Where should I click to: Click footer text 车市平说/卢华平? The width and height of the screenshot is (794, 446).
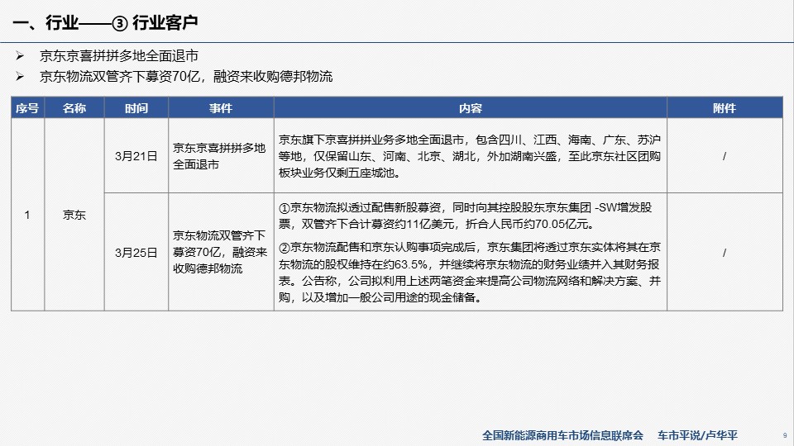pyautogui.click(x=697, y=435)
